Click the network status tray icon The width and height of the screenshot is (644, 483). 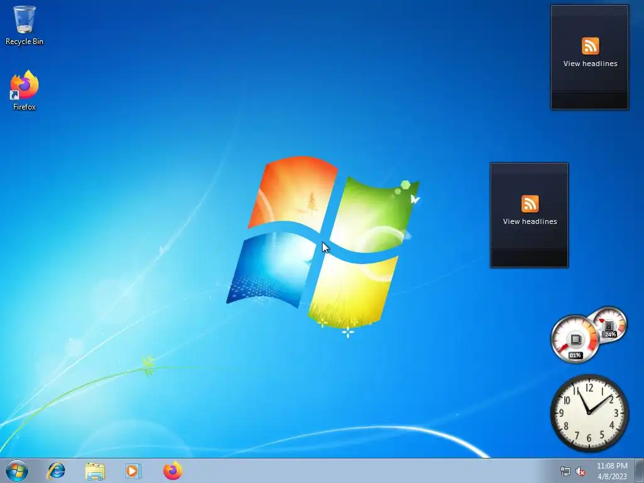pos(565,471)
